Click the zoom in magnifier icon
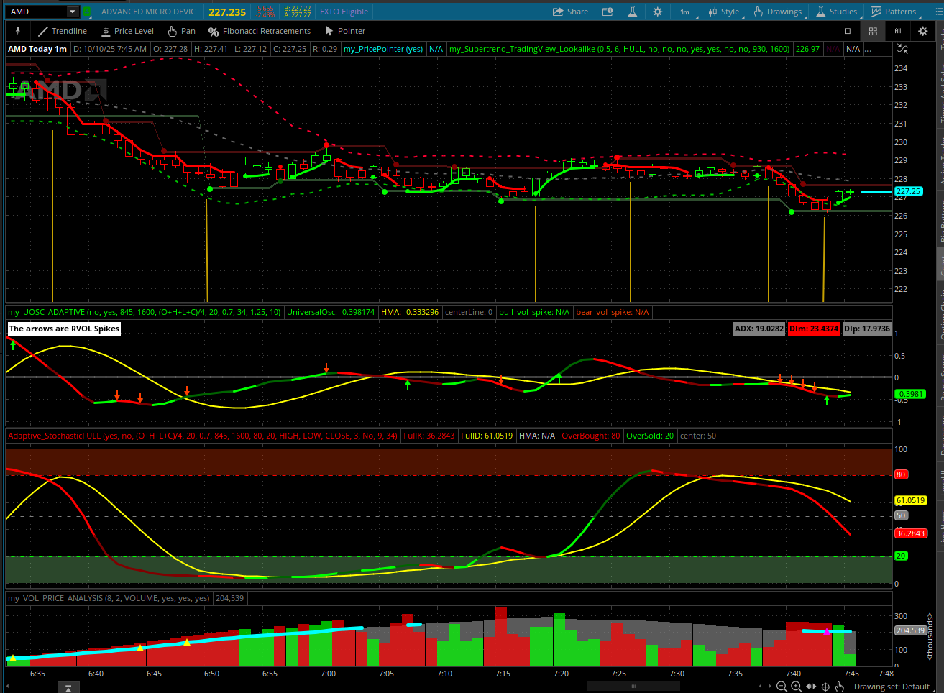944x693 pixels. [797, 687]
